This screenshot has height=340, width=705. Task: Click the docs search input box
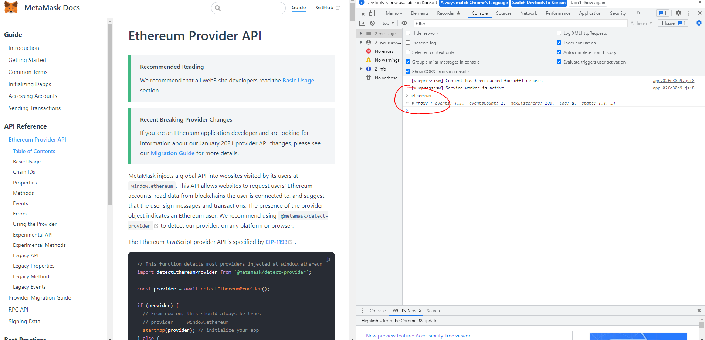tap(248, 8)
